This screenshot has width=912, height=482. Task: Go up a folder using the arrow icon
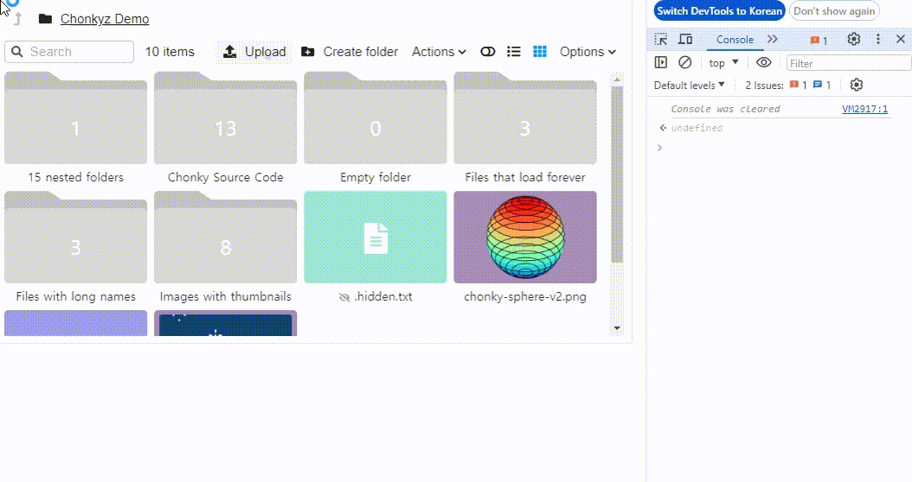pyautogui.click(x=18, y=19)
